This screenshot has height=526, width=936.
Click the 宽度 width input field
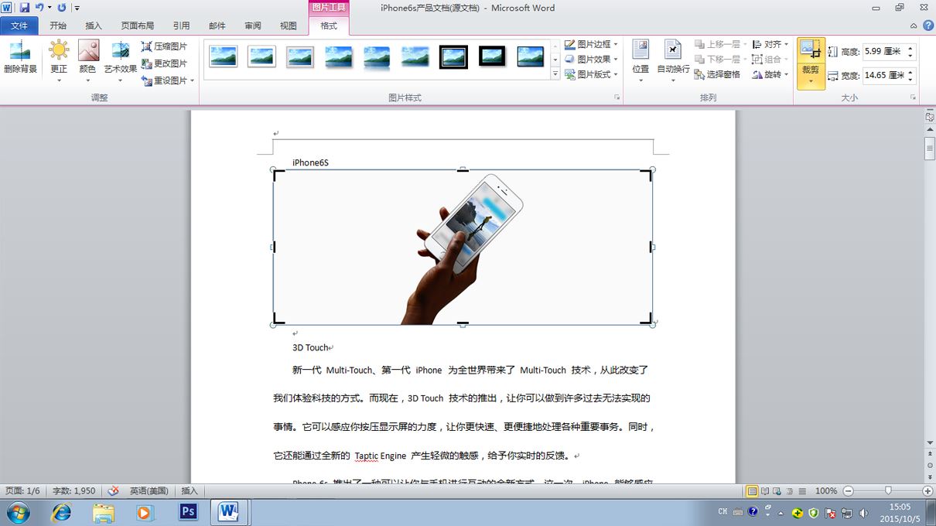tap(883, 76)
